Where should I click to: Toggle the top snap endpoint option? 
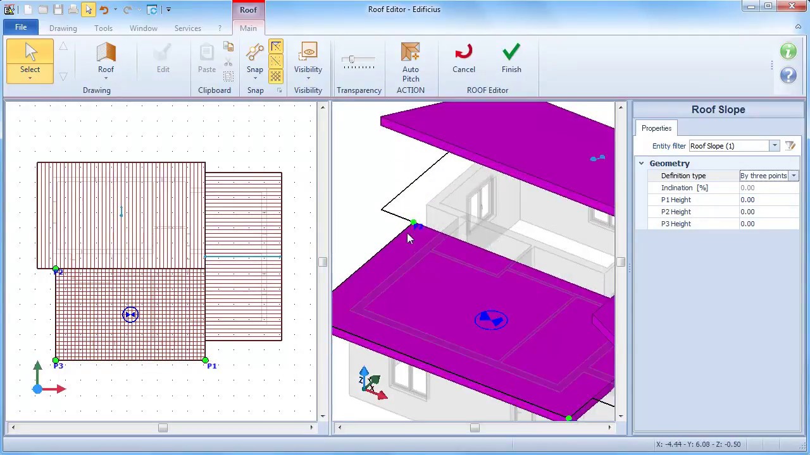point(276,47)
